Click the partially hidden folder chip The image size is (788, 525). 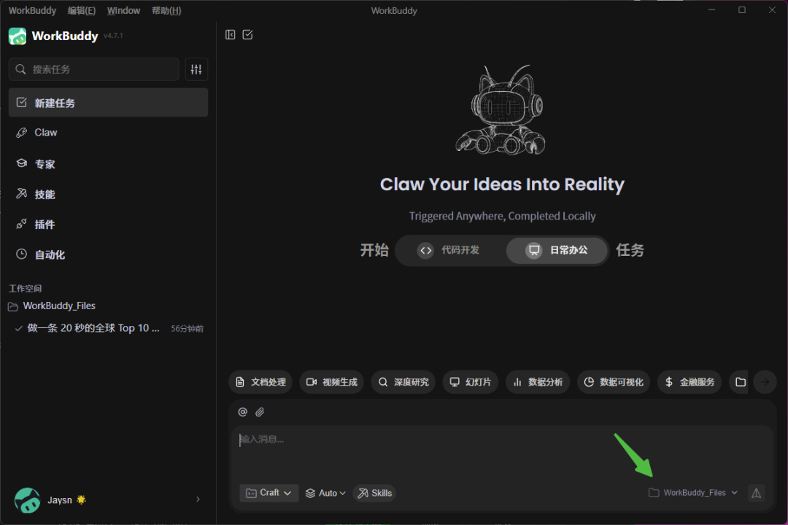[x=741, y=382]
